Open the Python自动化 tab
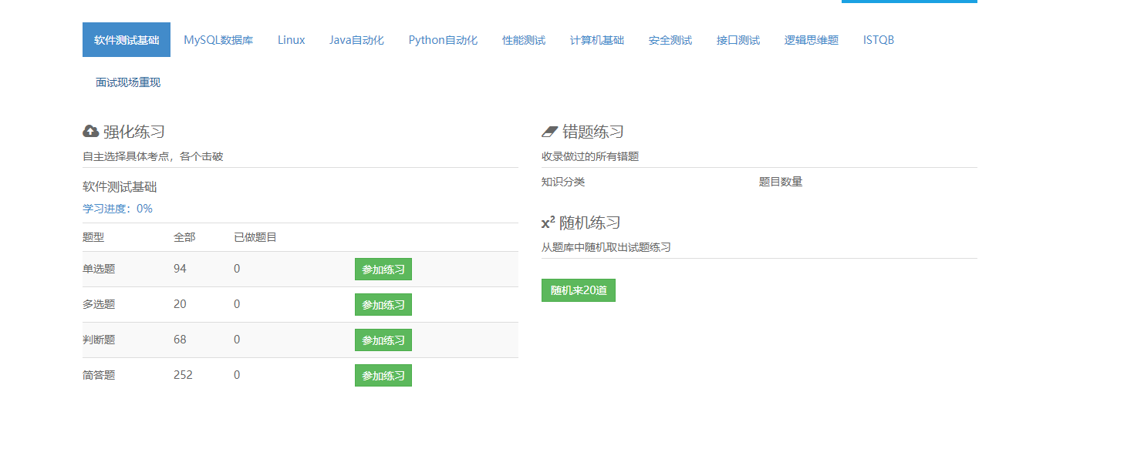 (x=443, y=40)
